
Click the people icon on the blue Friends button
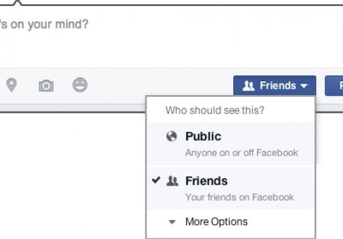249,86
